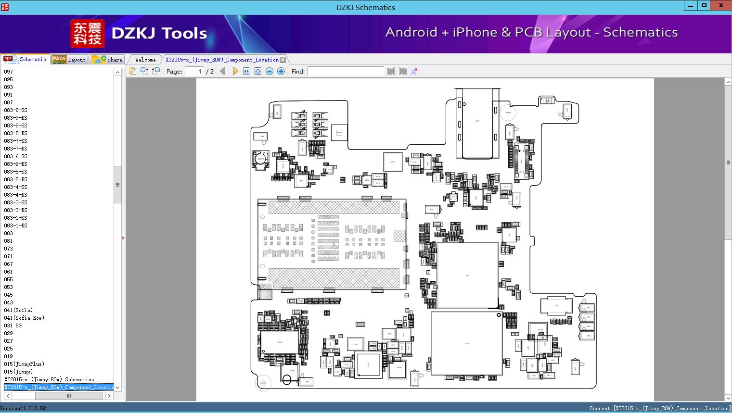732x413 pixels.
Task: Go to previous page arrow
Action: [222, 71]
